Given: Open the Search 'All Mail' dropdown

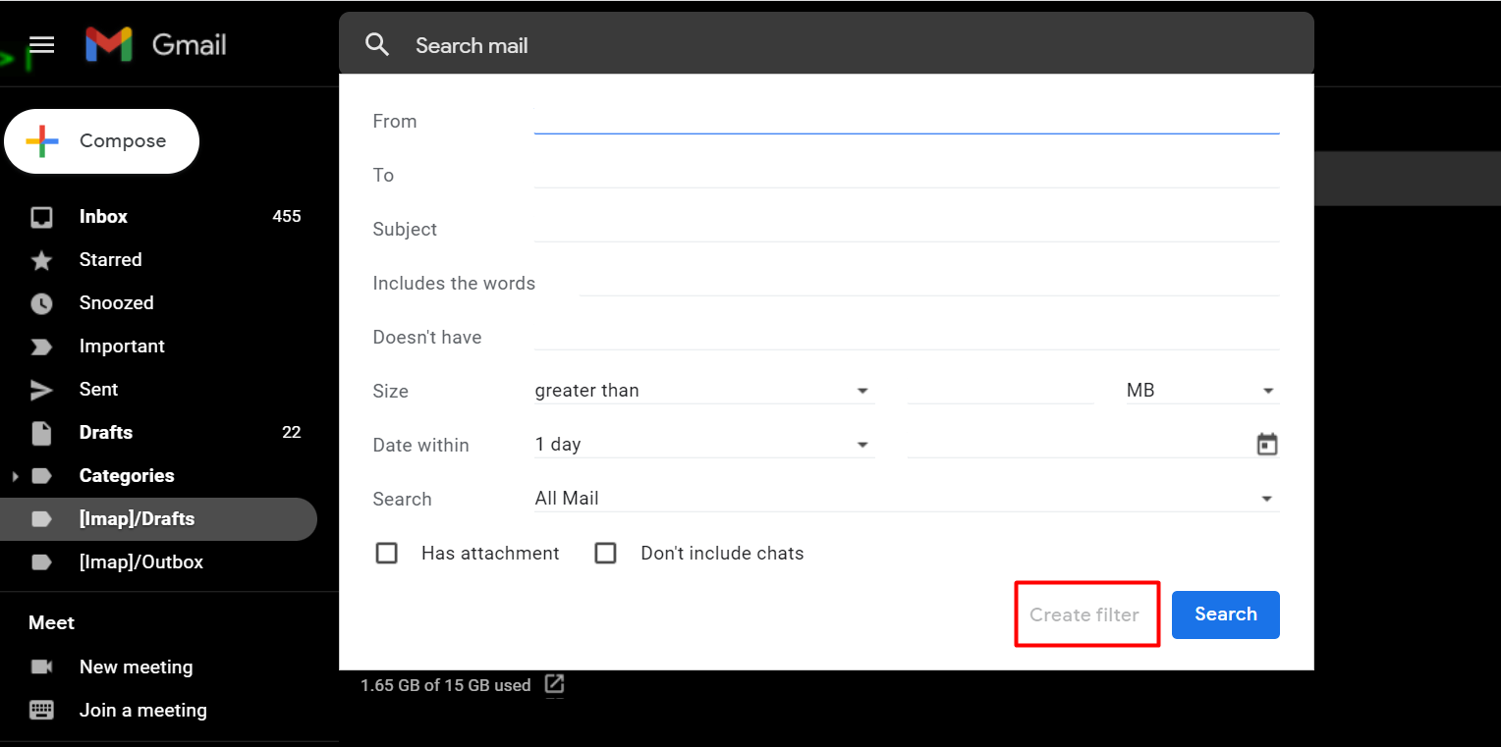Looking at the screenshot, I should (907, 499).
